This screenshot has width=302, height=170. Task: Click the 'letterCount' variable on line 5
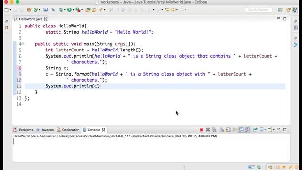[x=70, y=50]
